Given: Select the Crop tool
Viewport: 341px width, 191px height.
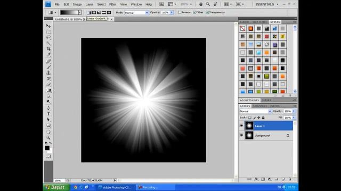Looking at the screenshot, I should point(48,49).
